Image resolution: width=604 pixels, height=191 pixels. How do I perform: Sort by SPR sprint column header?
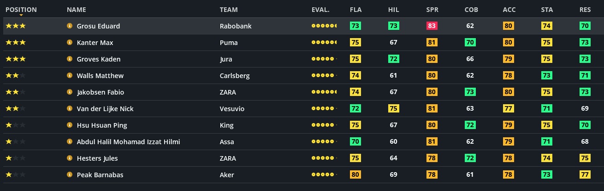(432, 10)
